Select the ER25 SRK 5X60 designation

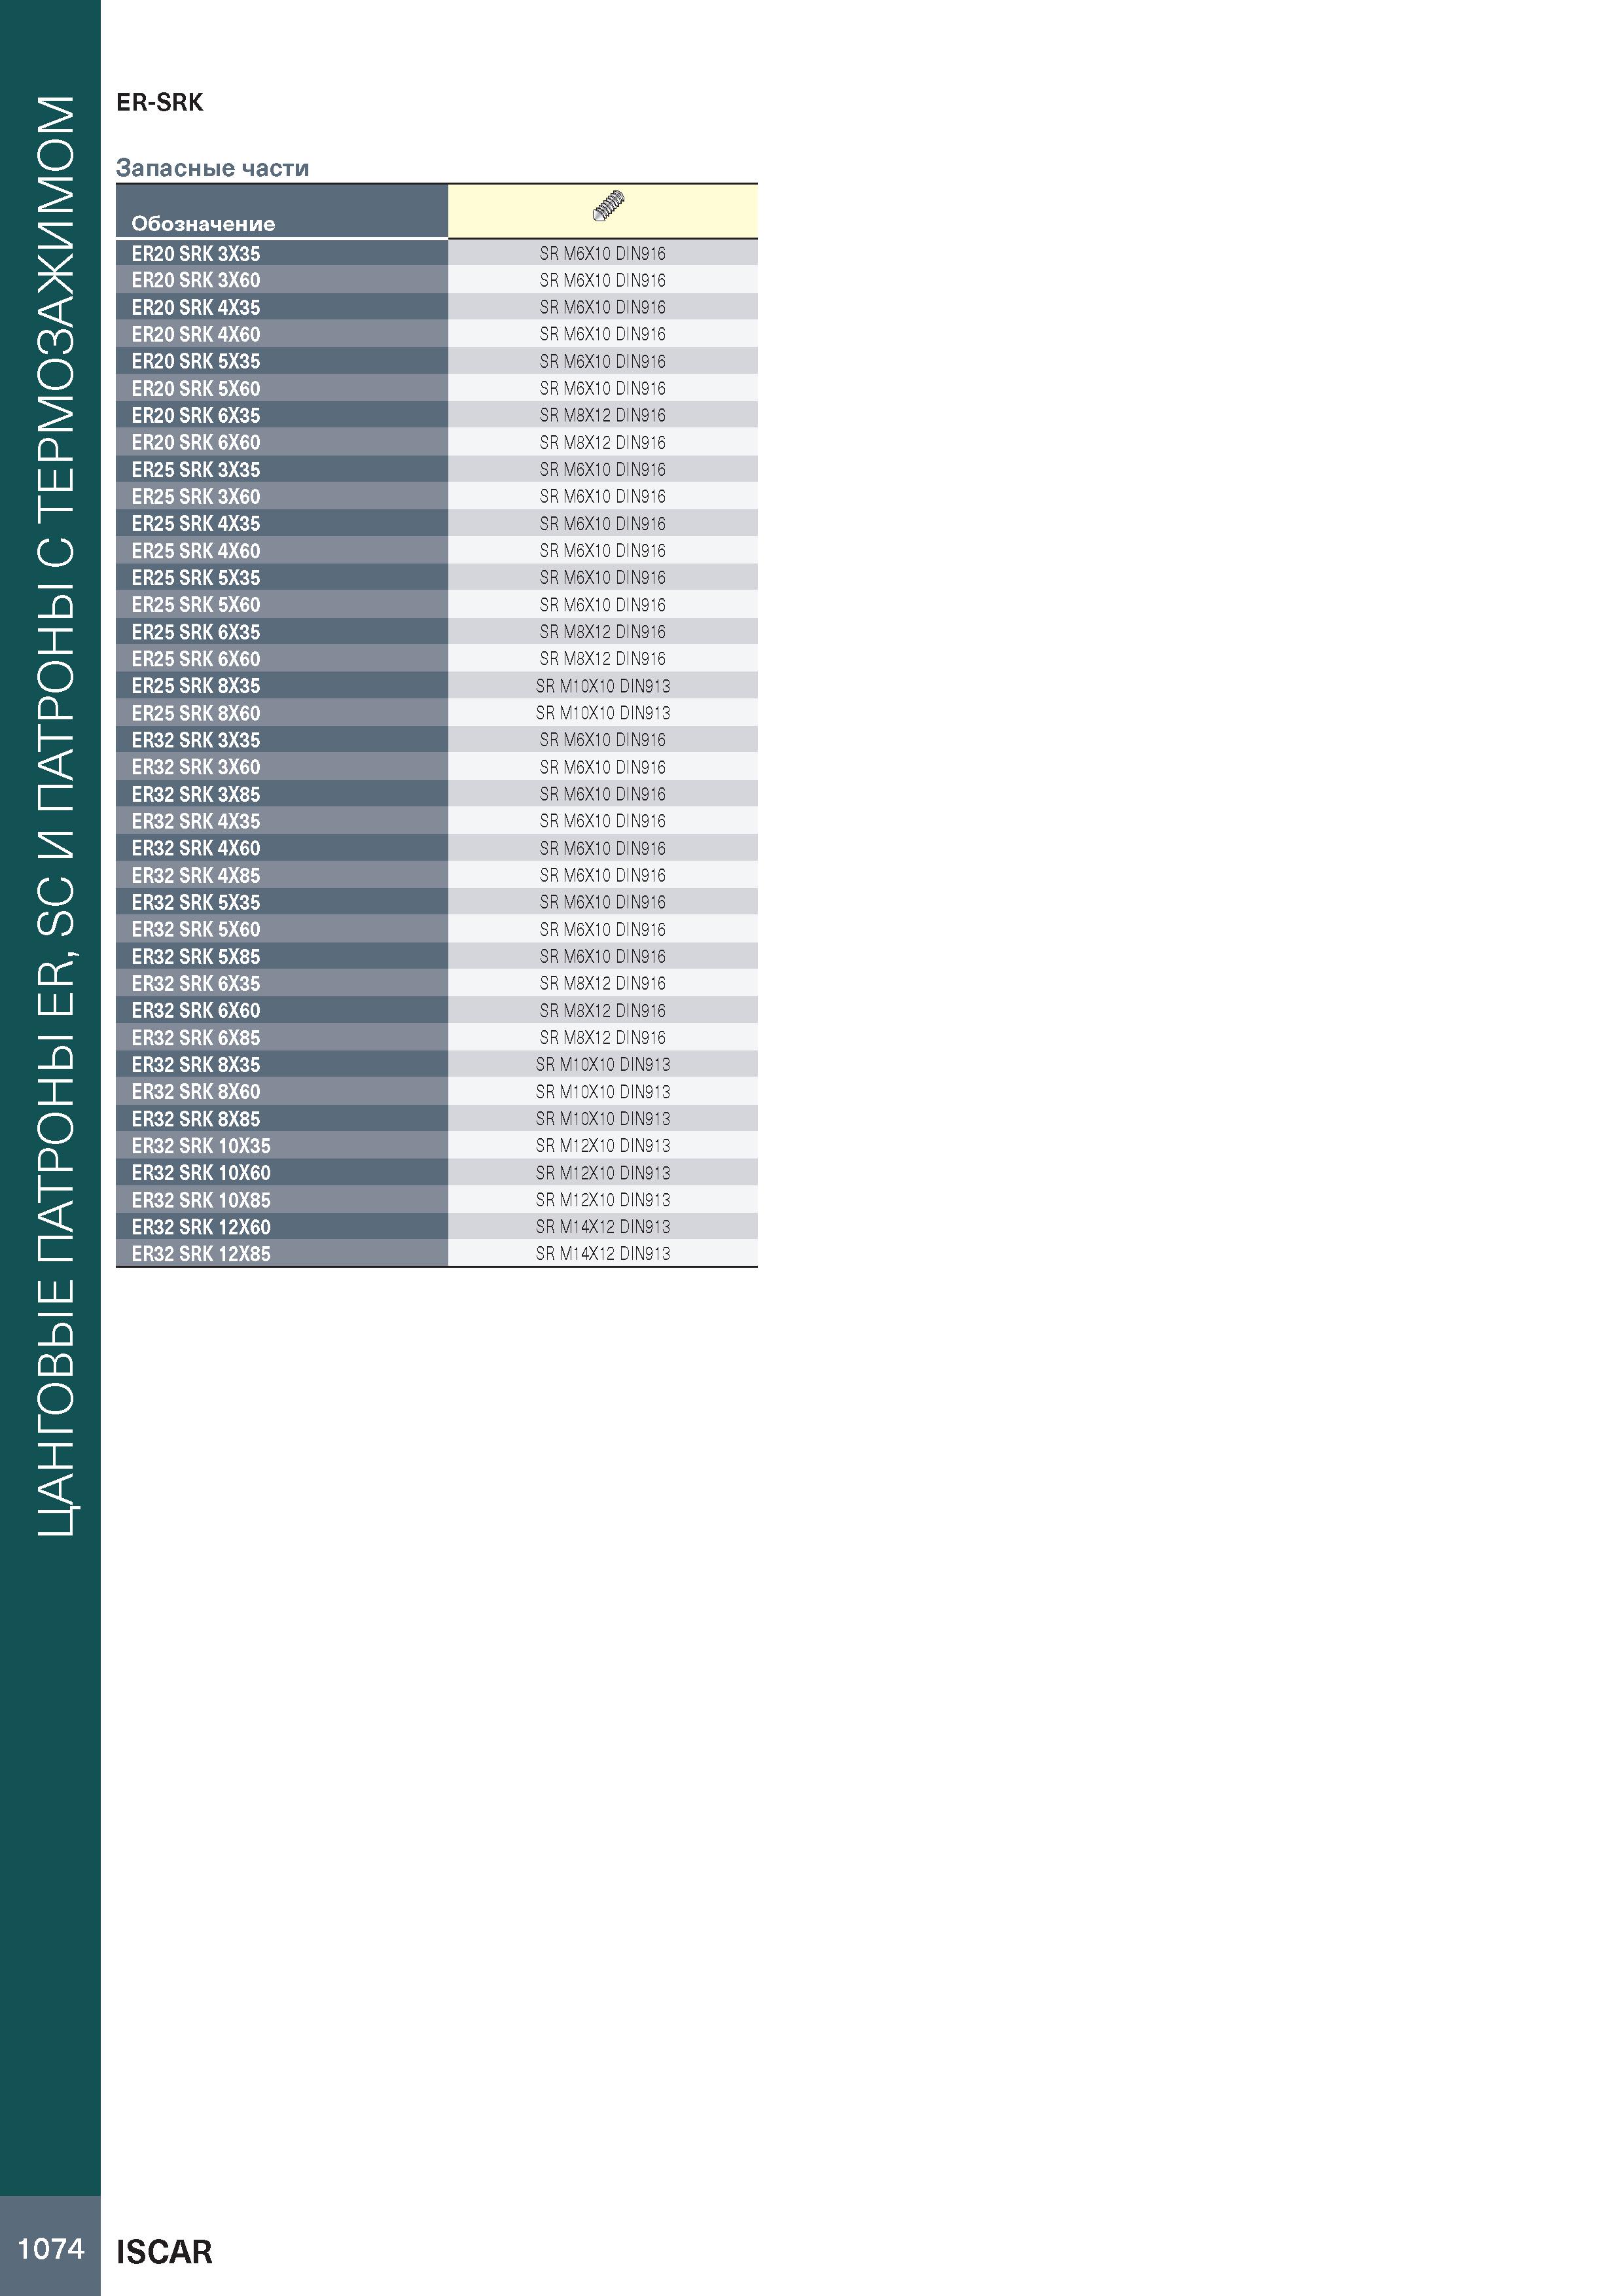(x=196, y=605)
